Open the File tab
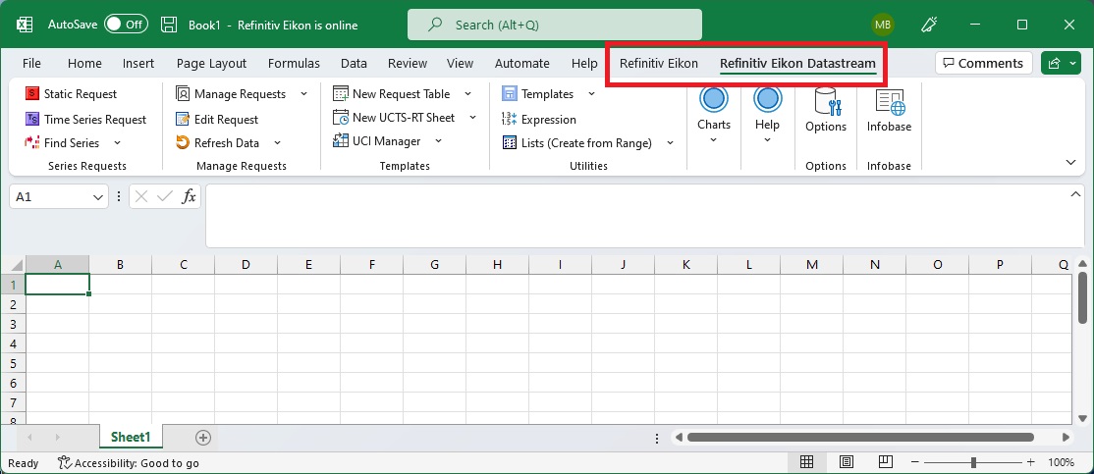The image size is (1094, 474). [x=31, y=64]
